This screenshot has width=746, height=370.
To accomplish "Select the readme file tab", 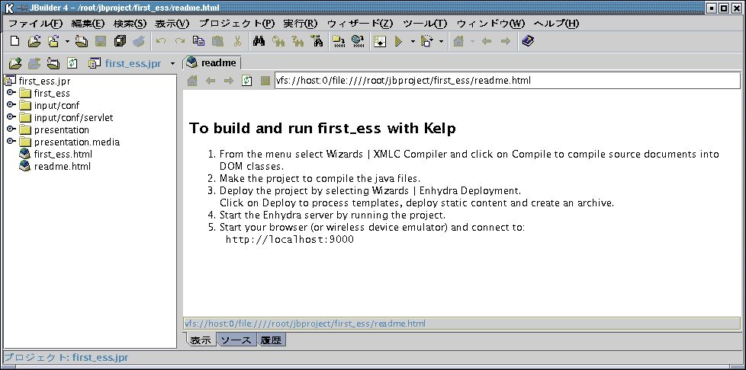I will tap(212, 62).
